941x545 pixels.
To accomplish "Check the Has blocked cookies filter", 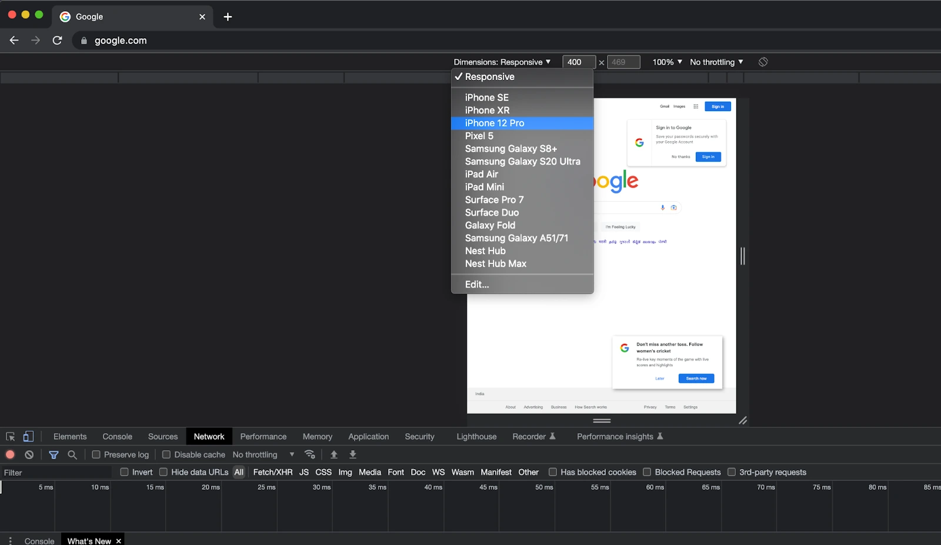I will [553, 472].
